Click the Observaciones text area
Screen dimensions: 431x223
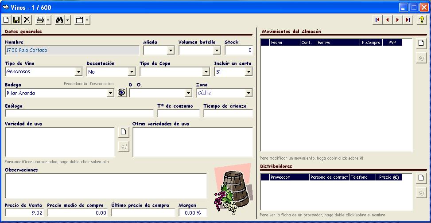106,186
